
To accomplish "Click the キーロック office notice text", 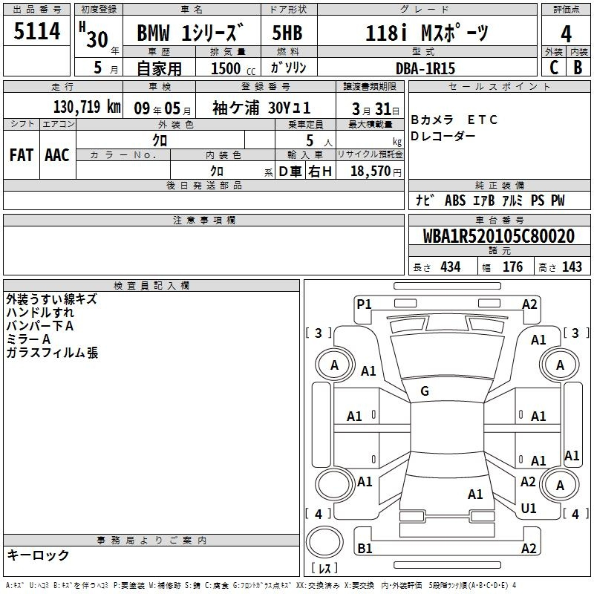I will point(38,555).
